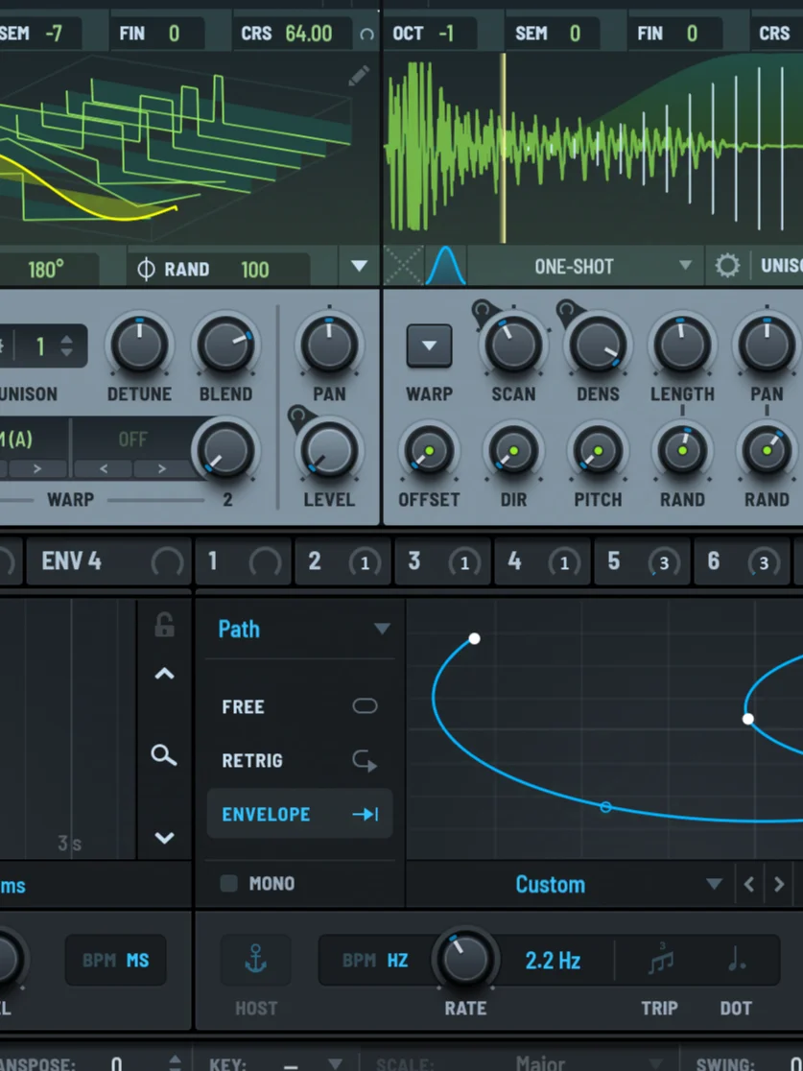
Task: Click the loop icon next to CRS 64.00
Action: (366, 35)
